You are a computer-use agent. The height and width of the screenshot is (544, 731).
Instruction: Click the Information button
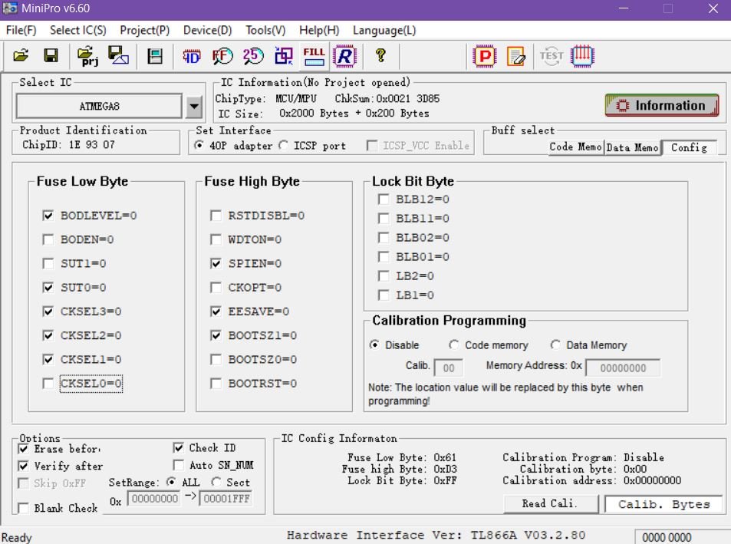(x=662, y=105)
